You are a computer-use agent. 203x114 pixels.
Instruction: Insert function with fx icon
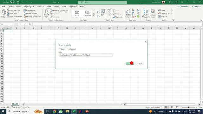[30, 24]
